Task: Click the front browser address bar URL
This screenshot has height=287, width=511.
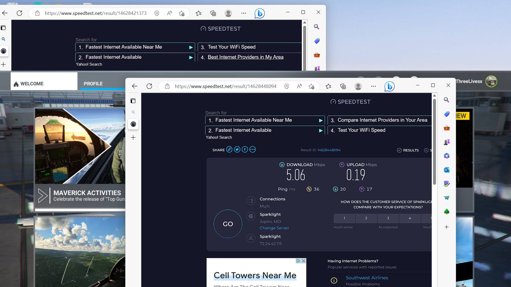Action: click(x=225, y=86)
